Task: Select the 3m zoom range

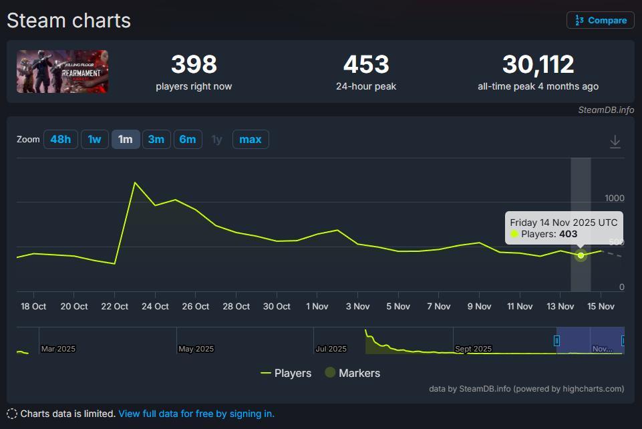Action: [156, 139]
